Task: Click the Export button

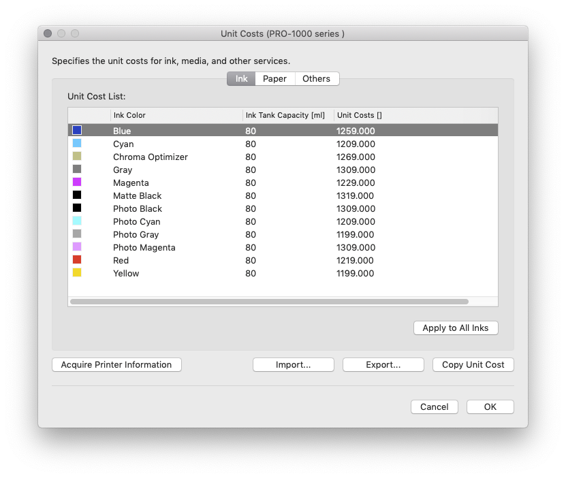Action: (383, 365)
